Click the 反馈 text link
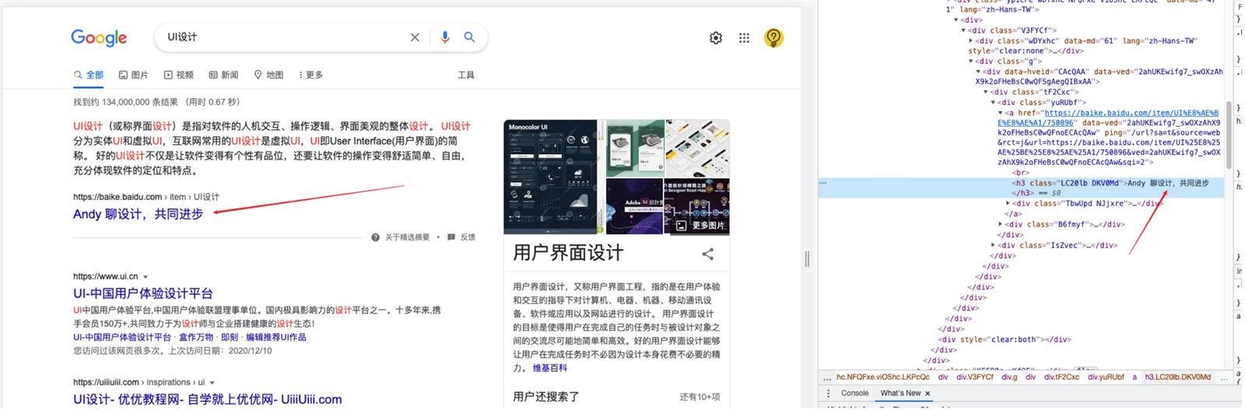1245x410 pixels. click(468, 237)
